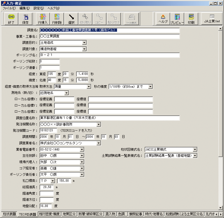This screenshot has height=218, width=224.
Task: Open the 柱状図様式名 dropdown
Action: [x=195, y=150]
